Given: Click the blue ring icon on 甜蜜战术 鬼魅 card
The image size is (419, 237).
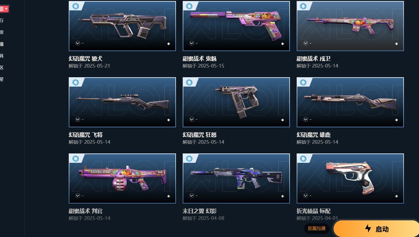Looking at the screenshot, I should point(189,6).
